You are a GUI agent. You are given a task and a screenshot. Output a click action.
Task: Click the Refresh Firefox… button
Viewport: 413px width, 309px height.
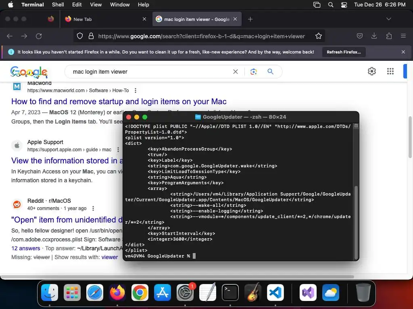tap(344, 52)
